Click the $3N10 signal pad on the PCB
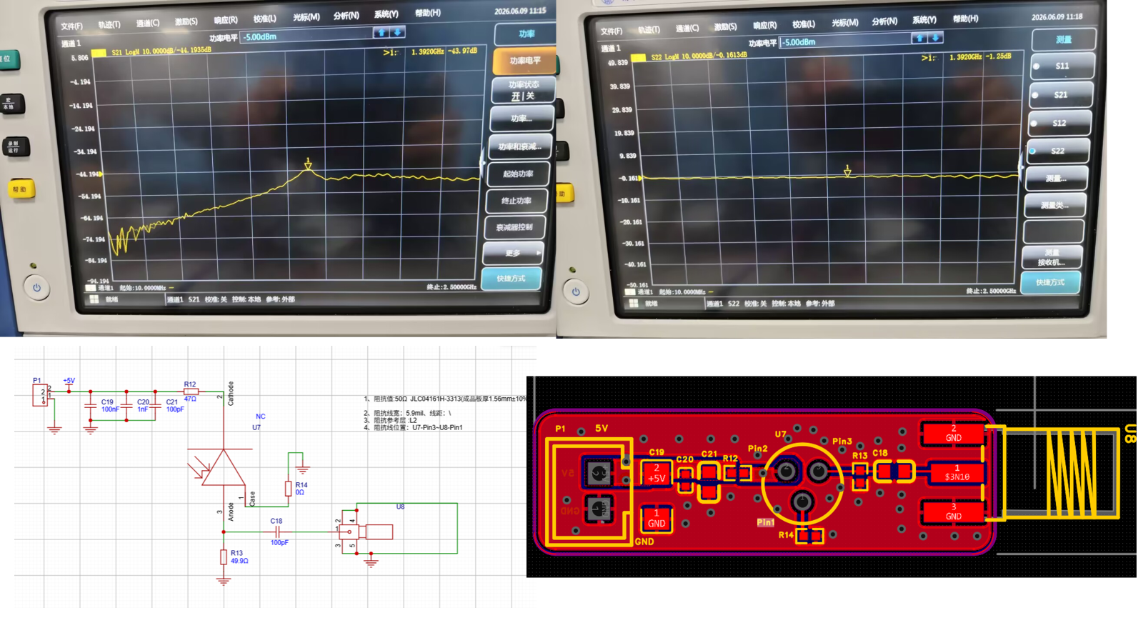Image resolution: width=1143 pixels, height=643 pixels. (956, 473)
